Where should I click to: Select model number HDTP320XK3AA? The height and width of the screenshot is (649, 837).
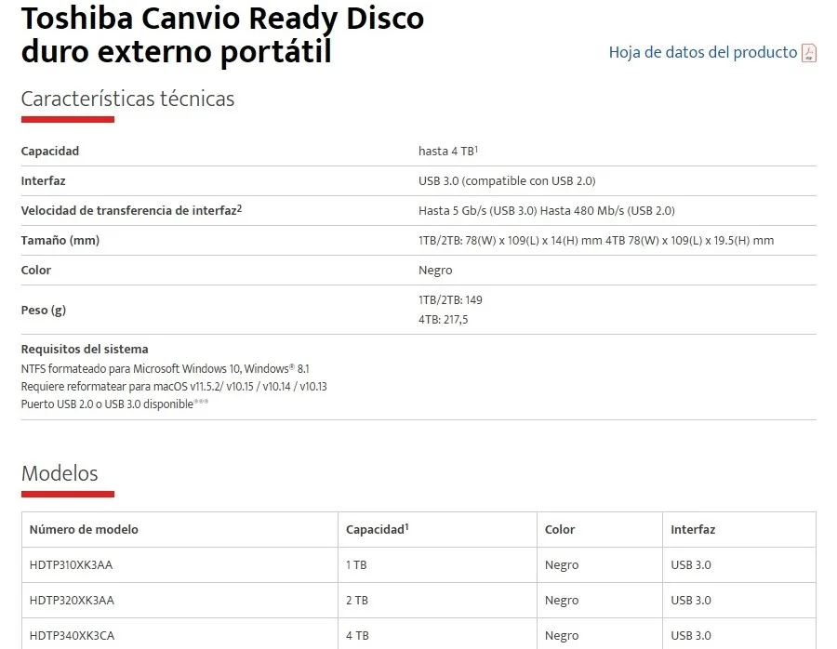tap(72, 600)
